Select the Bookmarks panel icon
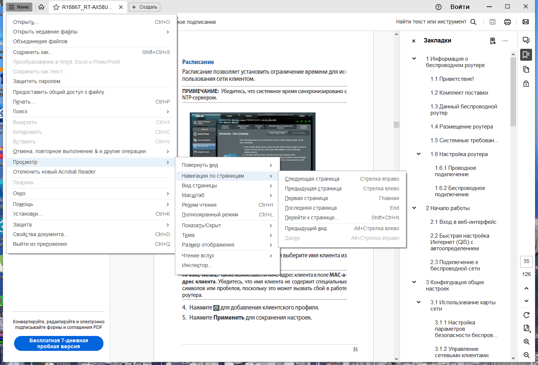538x365 pixels. click(x=526, y=55)
